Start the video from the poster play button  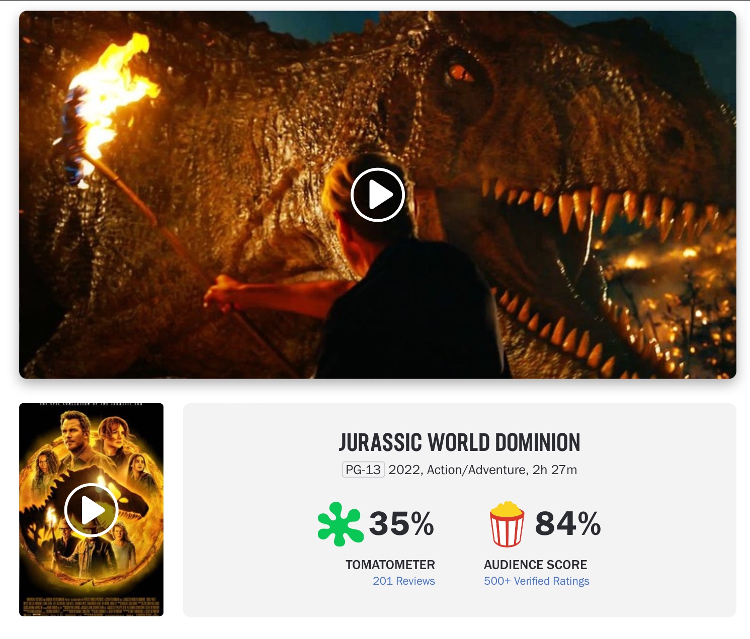[x=91, y=510]
